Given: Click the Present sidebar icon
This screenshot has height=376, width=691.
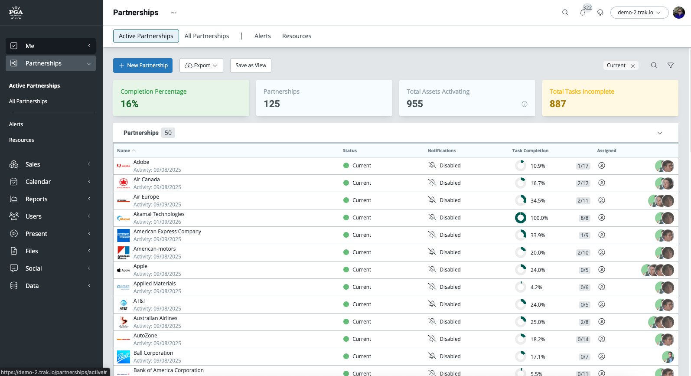Looking at the screenshot, I should tap(14, 234).
